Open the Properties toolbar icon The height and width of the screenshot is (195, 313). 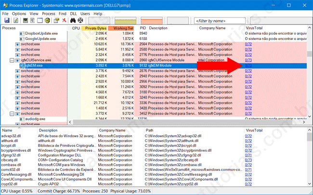pyautogui.click(x=55, y=21)
